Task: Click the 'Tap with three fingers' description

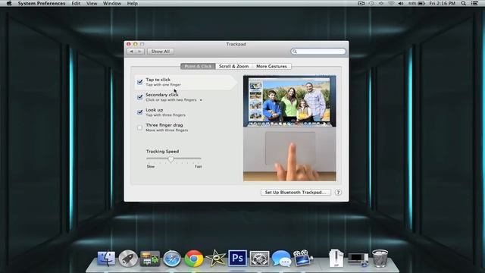Action: pyautogui.click(x=165, y=115)
